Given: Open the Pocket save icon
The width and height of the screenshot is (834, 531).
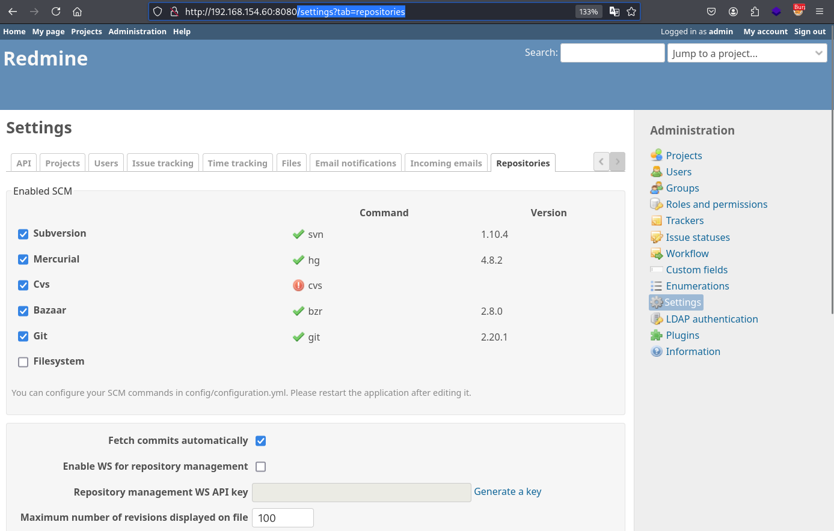Looking at the screenshot, I should pos(711,11).
